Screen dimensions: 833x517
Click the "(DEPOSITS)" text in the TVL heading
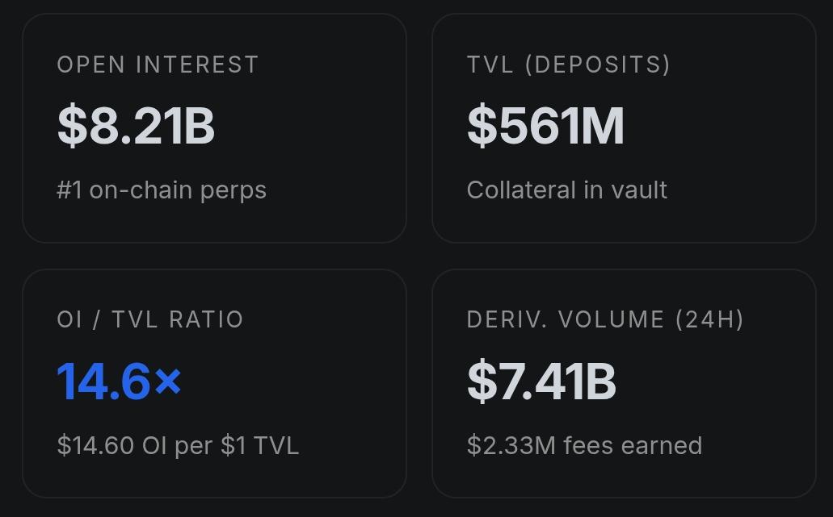(597, 65)
